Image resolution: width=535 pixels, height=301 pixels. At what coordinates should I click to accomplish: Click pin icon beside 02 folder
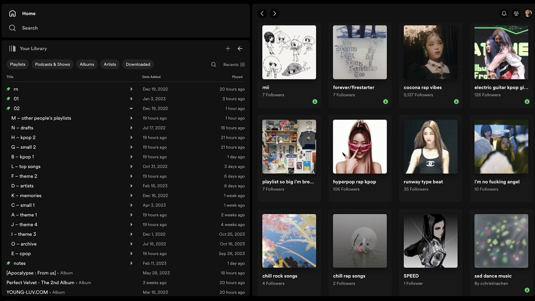[8, 108]
